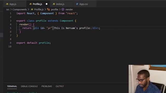Image resolution: width=166 pixels, height=93 pixels.
Task: Click the JS icon on Profile.js tab
Action: pos(31,4)
